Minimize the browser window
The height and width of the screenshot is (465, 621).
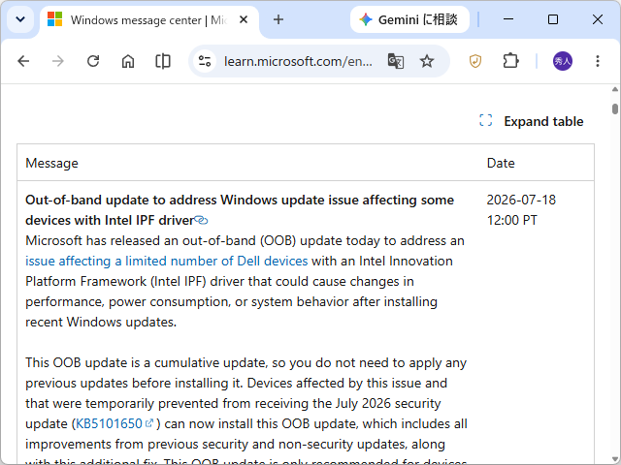(x=508, y=19)
